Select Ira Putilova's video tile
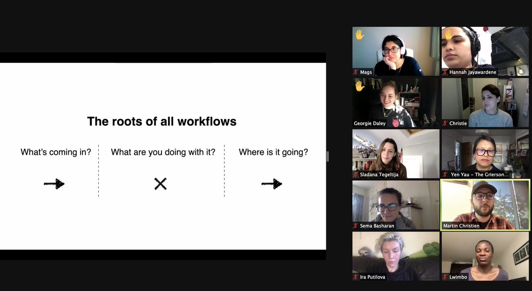 (x=396, y=256)
